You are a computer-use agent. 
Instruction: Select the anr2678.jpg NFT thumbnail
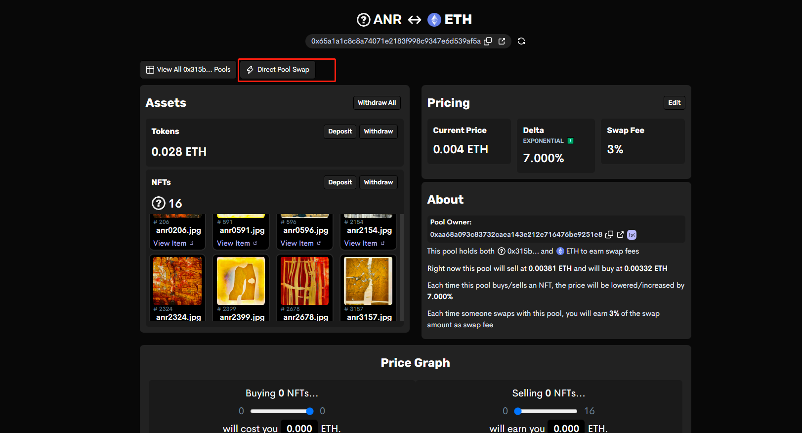point(304,281)
